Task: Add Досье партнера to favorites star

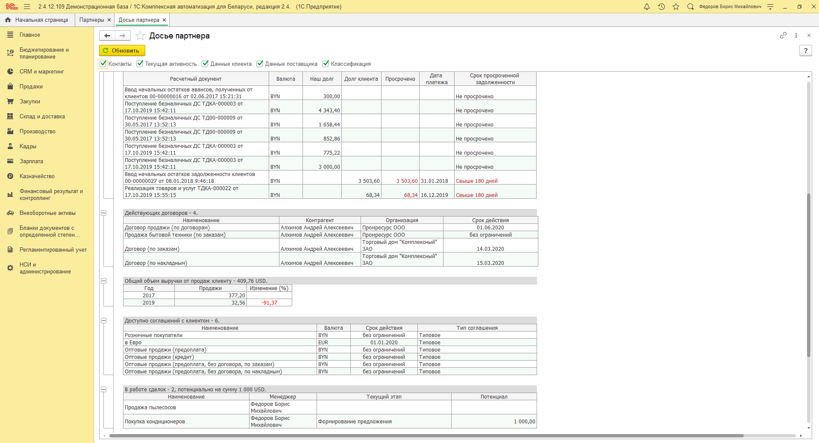Action: coord(140,36)
